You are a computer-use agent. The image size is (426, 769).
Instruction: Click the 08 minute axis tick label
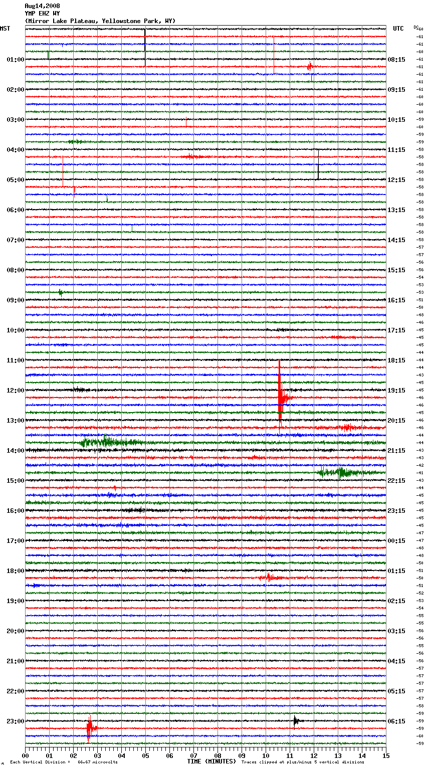(218, 755)
